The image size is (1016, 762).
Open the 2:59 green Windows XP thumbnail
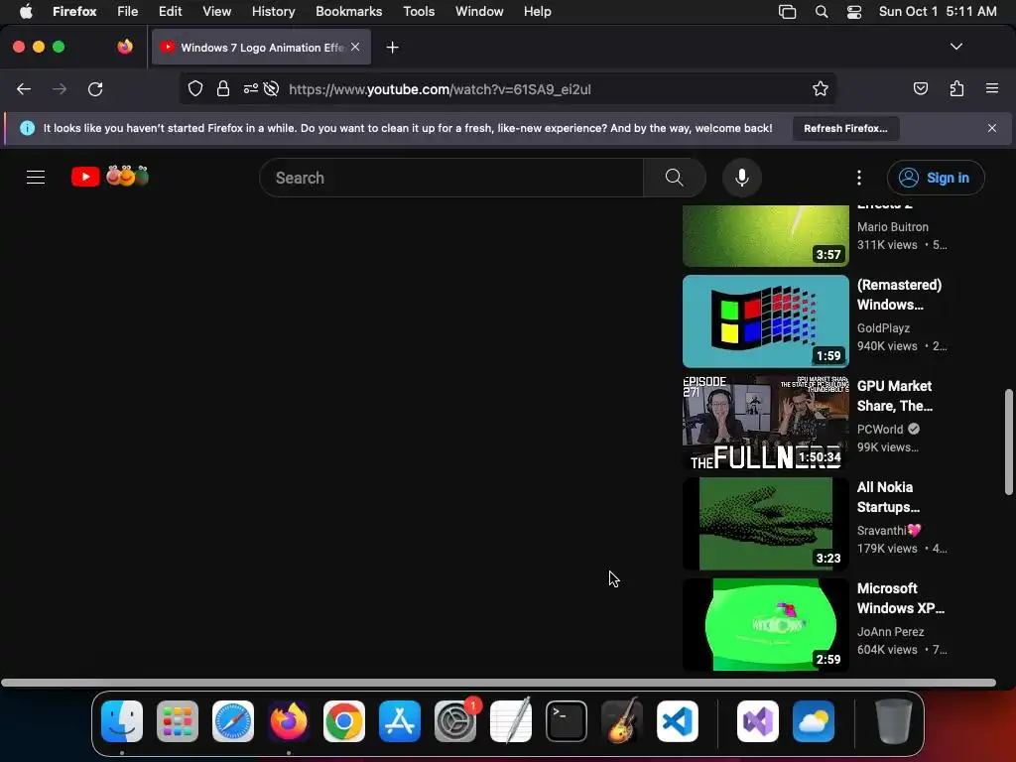point(766,625)
